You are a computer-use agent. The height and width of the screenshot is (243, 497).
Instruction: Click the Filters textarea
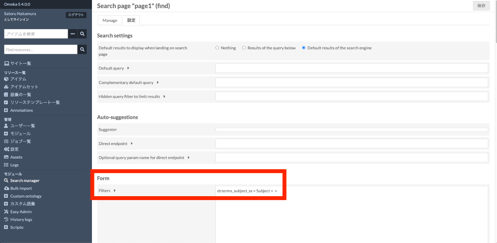(x=352, y=214)
